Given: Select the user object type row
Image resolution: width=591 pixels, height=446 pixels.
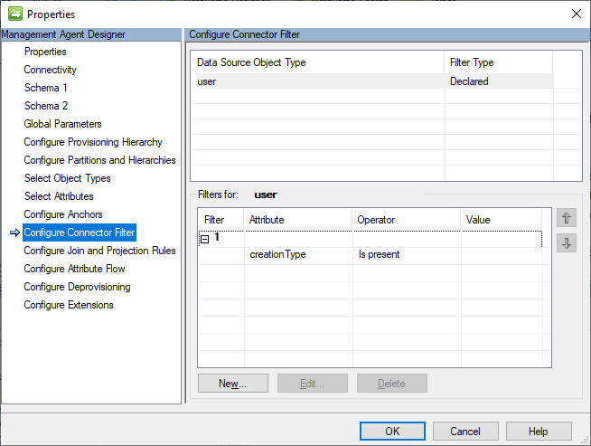Looking at the screenshot, I should pyautogui.click(x=316, y=81).
